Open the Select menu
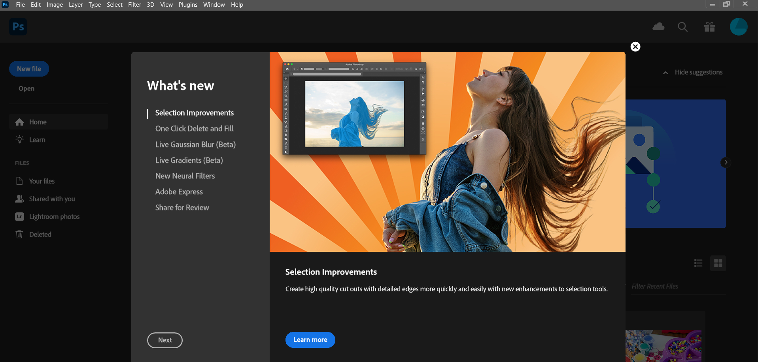Viewport: 758px width, 362px height. pyautogui.click(x=115, y=5)
